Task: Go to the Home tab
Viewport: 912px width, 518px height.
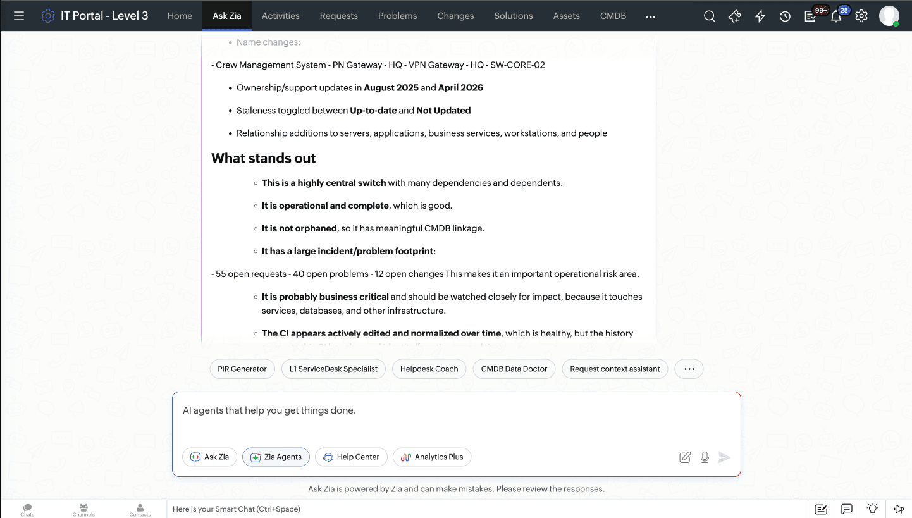Action: click(180, 16)
